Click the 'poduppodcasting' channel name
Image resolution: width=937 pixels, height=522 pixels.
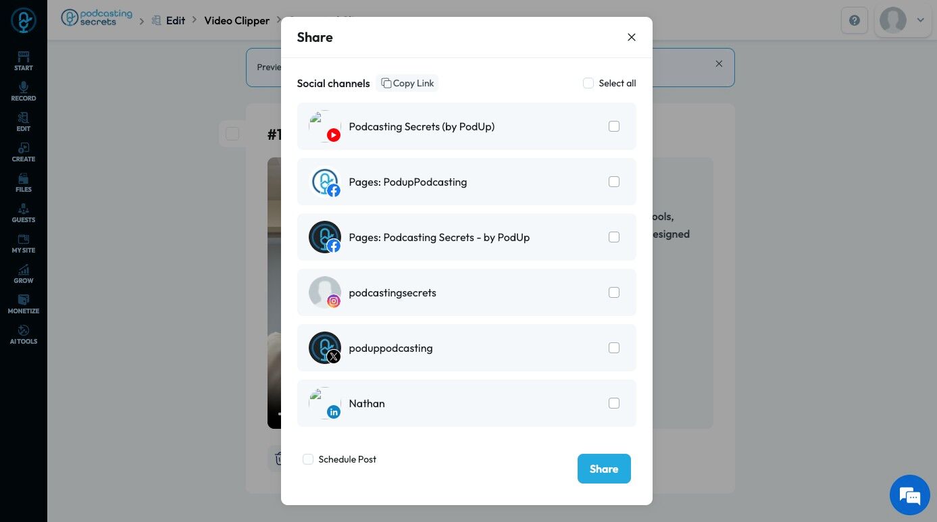pyautogui.click(x=391, y=348)
